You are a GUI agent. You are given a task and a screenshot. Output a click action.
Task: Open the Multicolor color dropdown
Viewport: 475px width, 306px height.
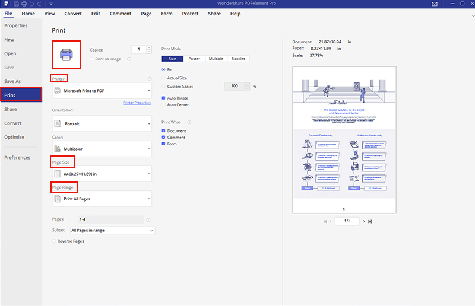tap(102, 149)
